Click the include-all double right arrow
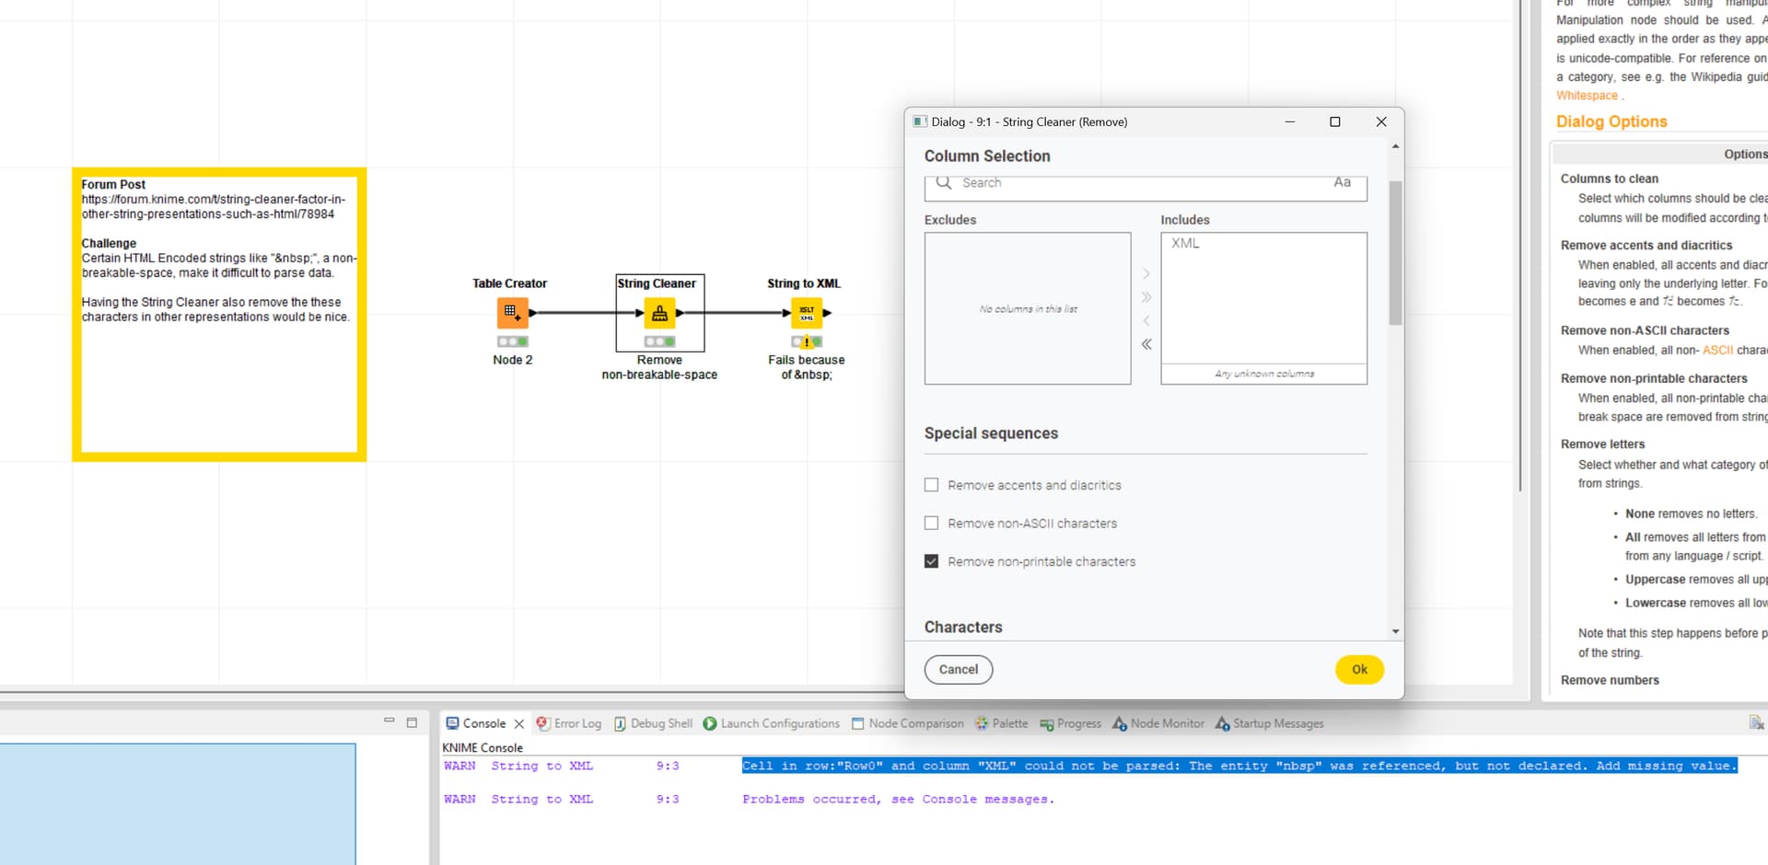Viewport: 1768px width, 865px height. 1146,297
